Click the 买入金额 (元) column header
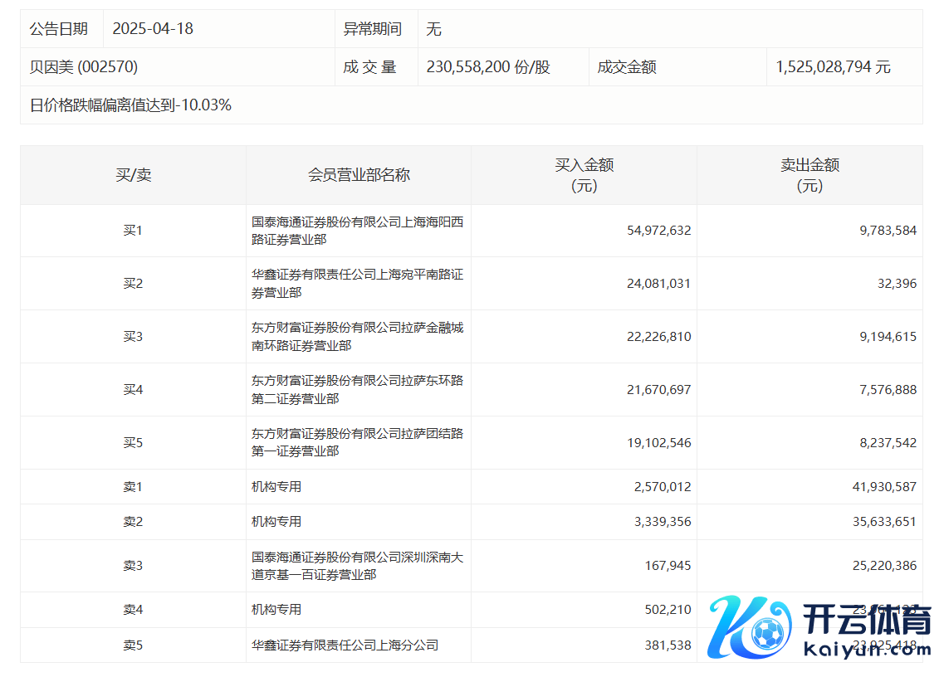944x677 pixels. click(x=584, y=175)
